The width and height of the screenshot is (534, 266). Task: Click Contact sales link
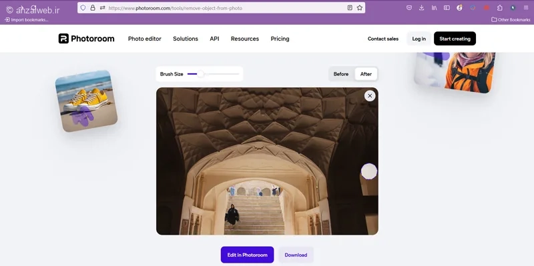(x=383, y=39)
